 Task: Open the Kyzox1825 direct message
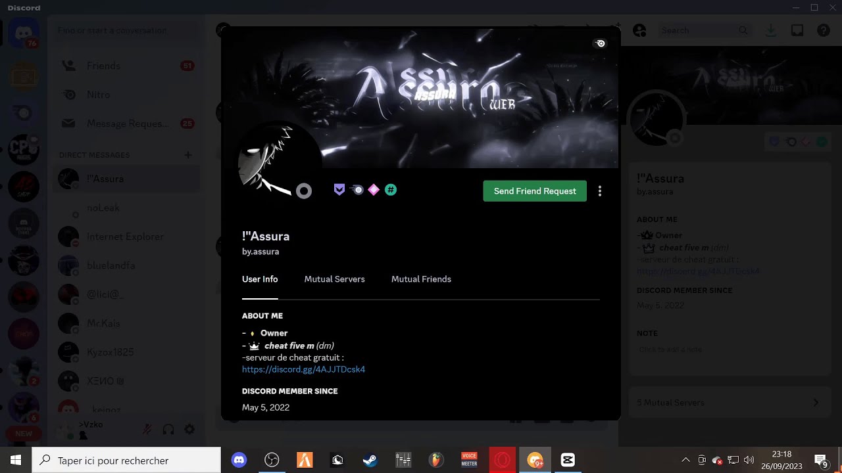125,352
